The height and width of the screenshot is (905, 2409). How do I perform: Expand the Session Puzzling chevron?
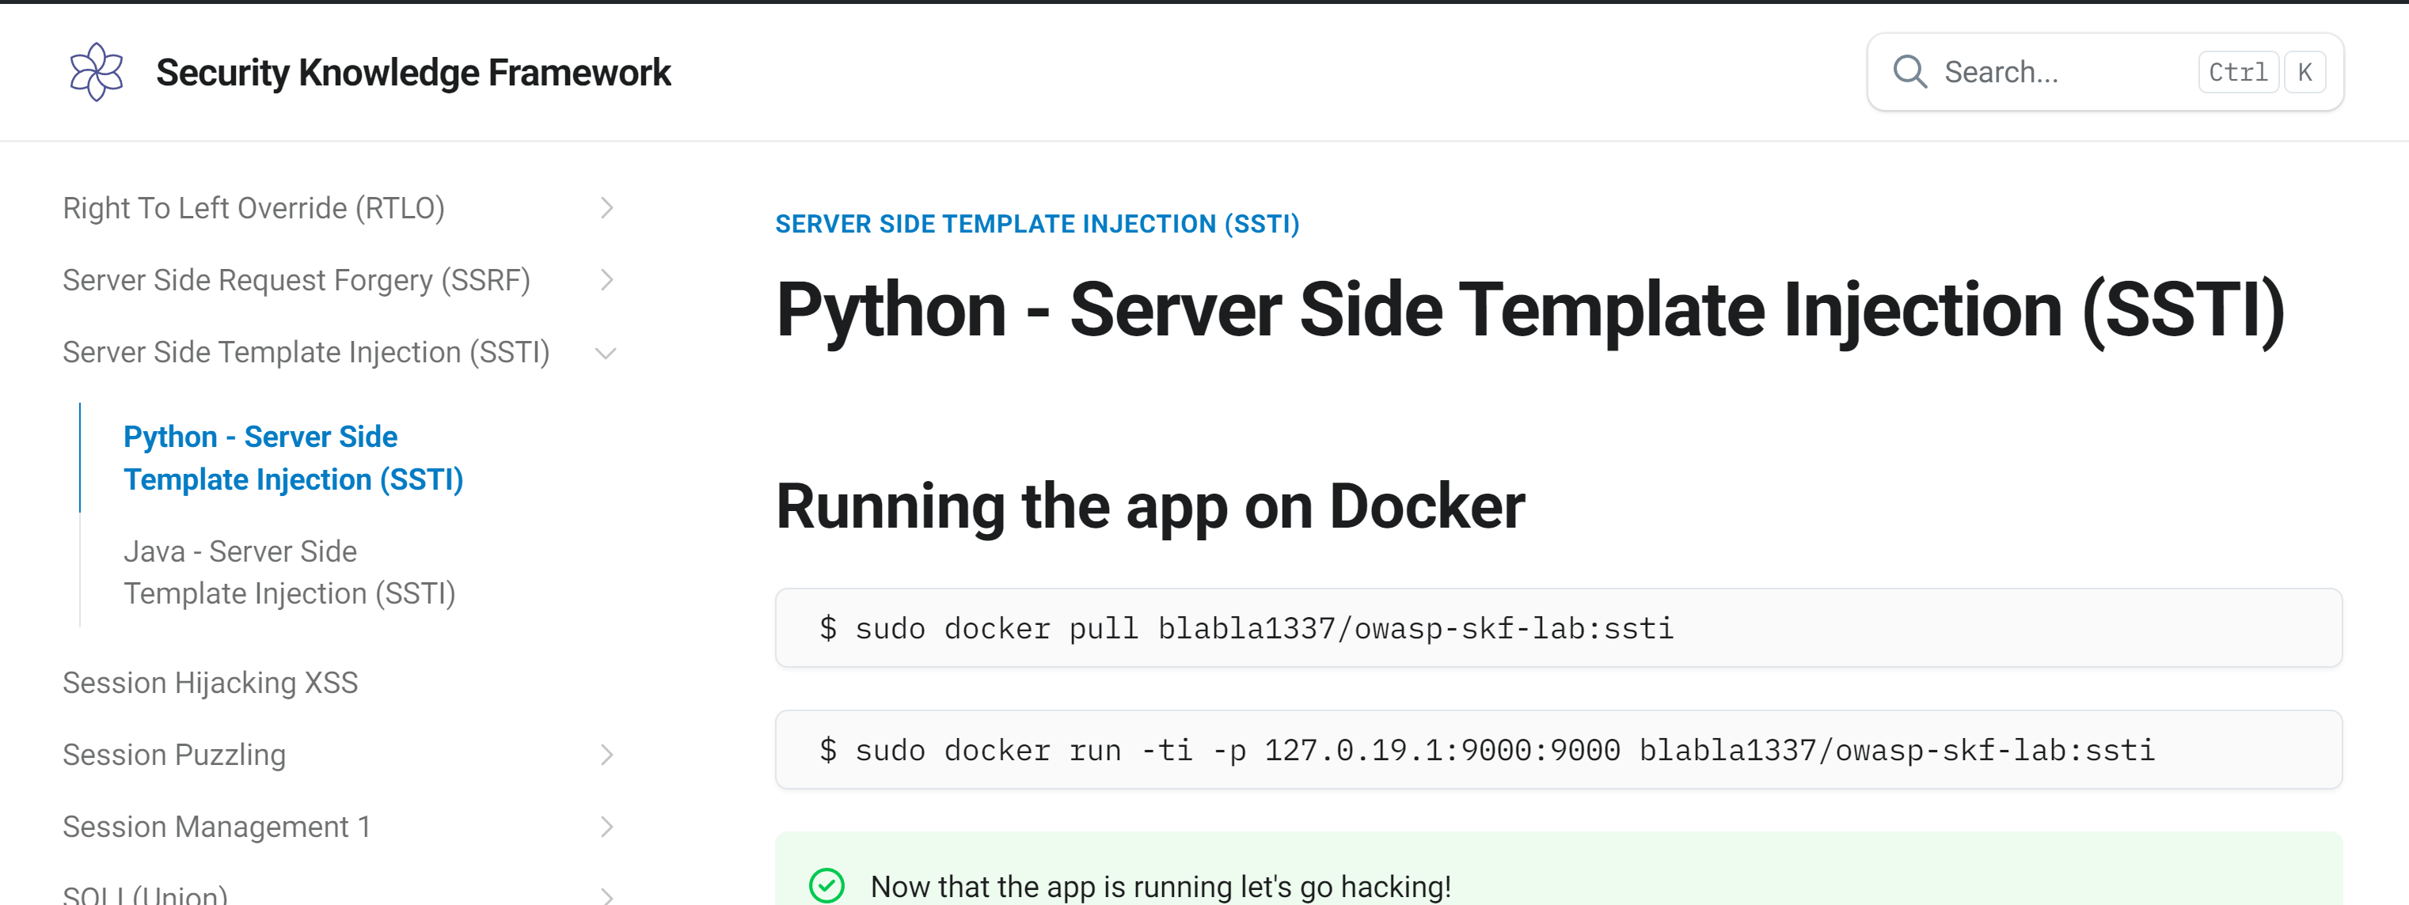(607, 755)
